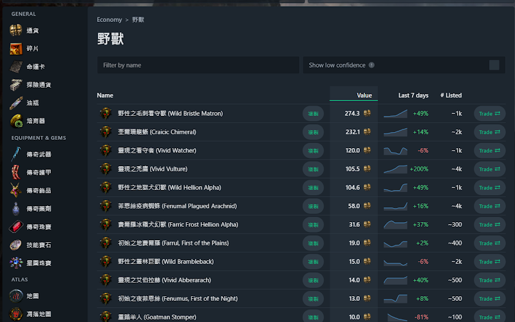Click the chaos orb icon next to 274.3

[x=367, y=113]
